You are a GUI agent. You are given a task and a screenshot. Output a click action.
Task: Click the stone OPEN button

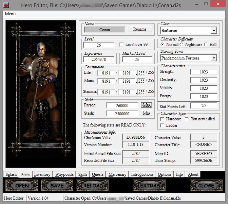point(22,185)
